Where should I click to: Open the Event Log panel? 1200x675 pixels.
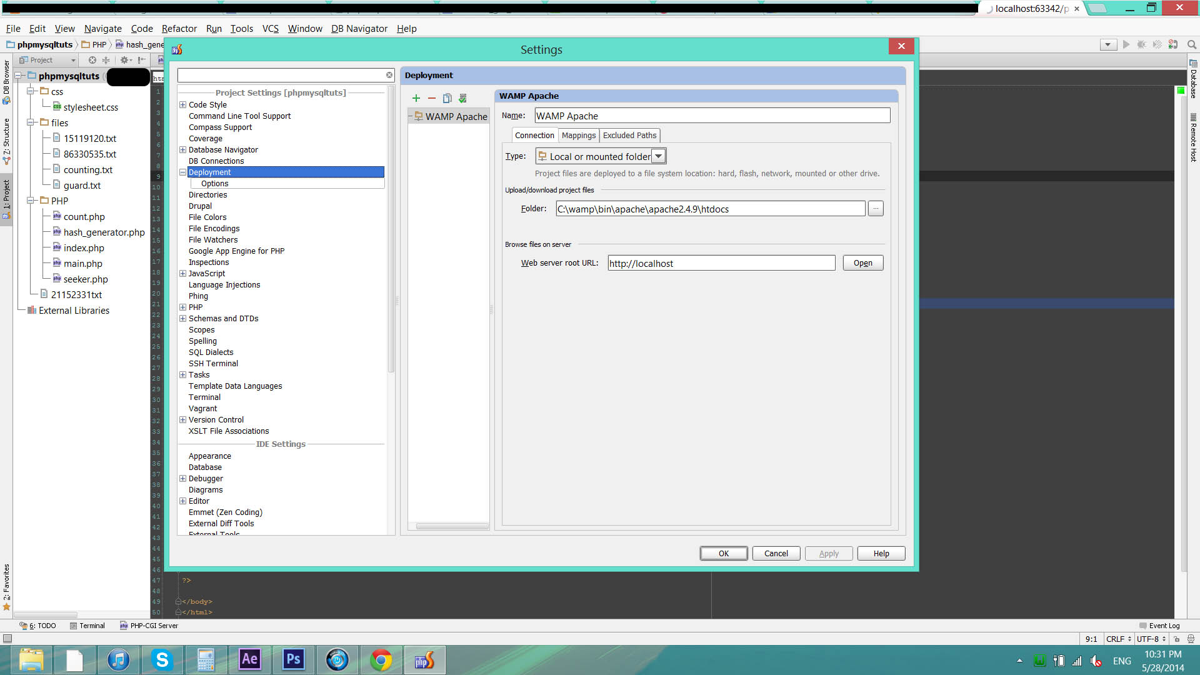click(1159, 626)
